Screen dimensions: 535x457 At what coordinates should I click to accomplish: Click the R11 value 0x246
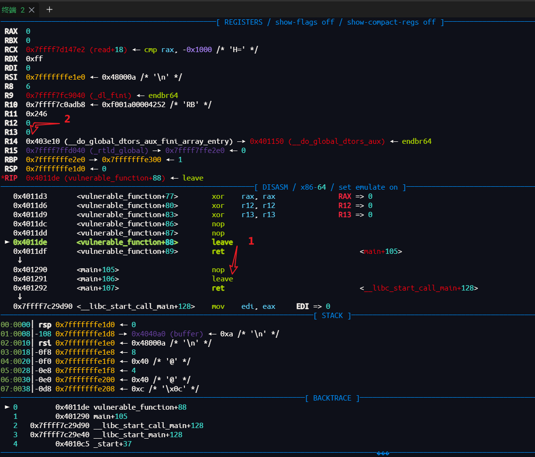(37, 114)
